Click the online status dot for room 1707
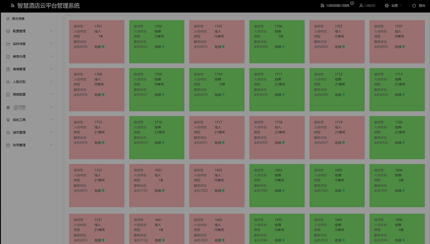Viewport: 430px width, 244px height. [404, 47]
